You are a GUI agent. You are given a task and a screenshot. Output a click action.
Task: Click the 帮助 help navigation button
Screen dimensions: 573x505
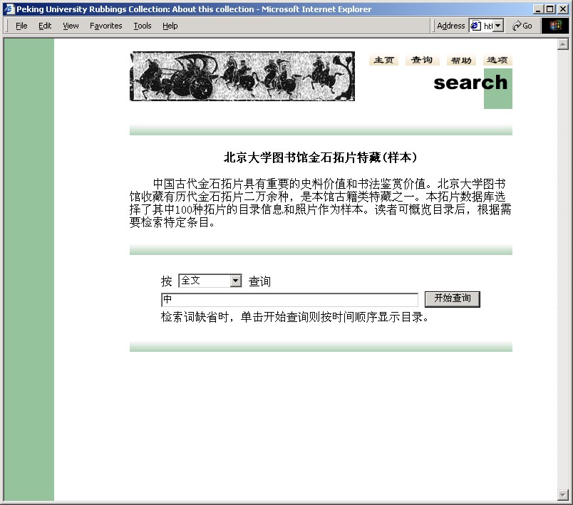coord(461,60)
